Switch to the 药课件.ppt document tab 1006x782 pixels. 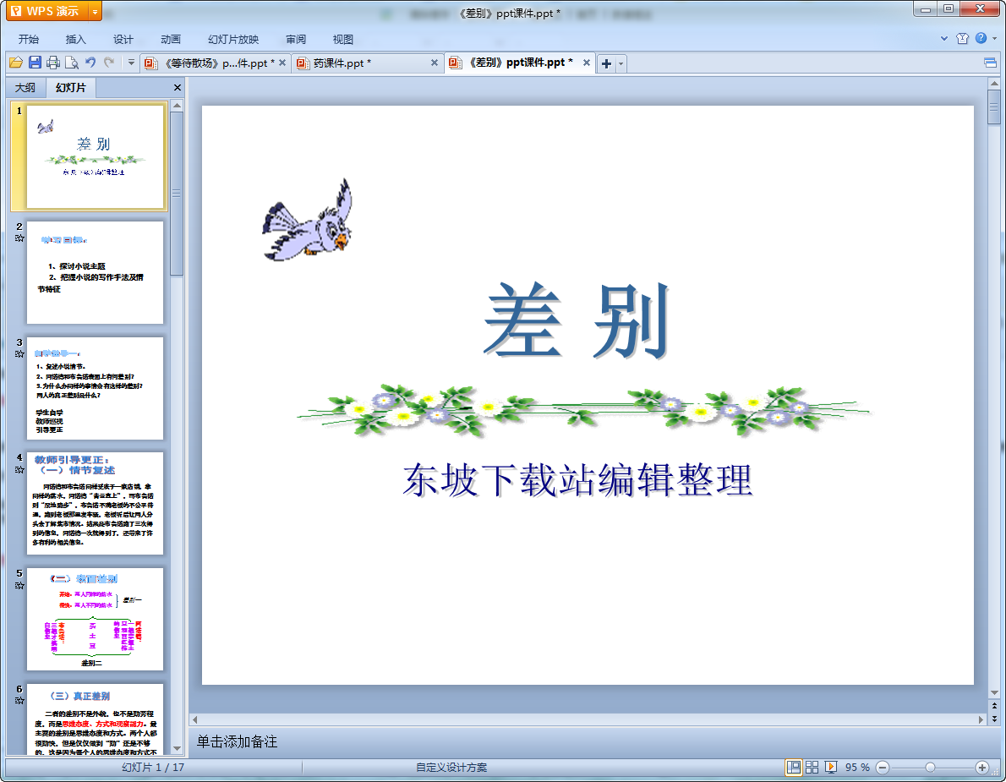click(x=342, y=63)
